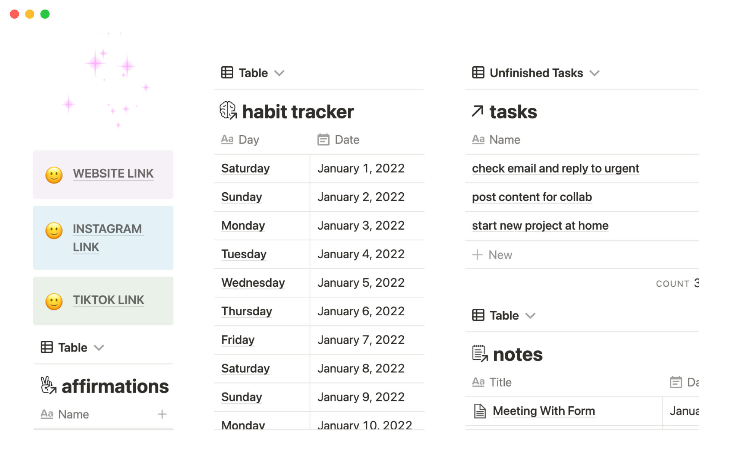Click the smiley emoji beside TIKTOK LINK
Screen dimensions: 732x457
pyautogui.click(x=54, y=302)
